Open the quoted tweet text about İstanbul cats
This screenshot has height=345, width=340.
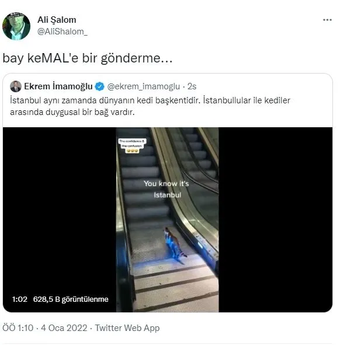click(x=150, y=106)
